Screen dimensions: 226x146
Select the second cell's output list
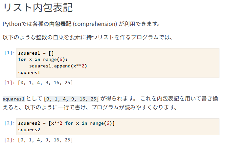click(x=45, y=140)
